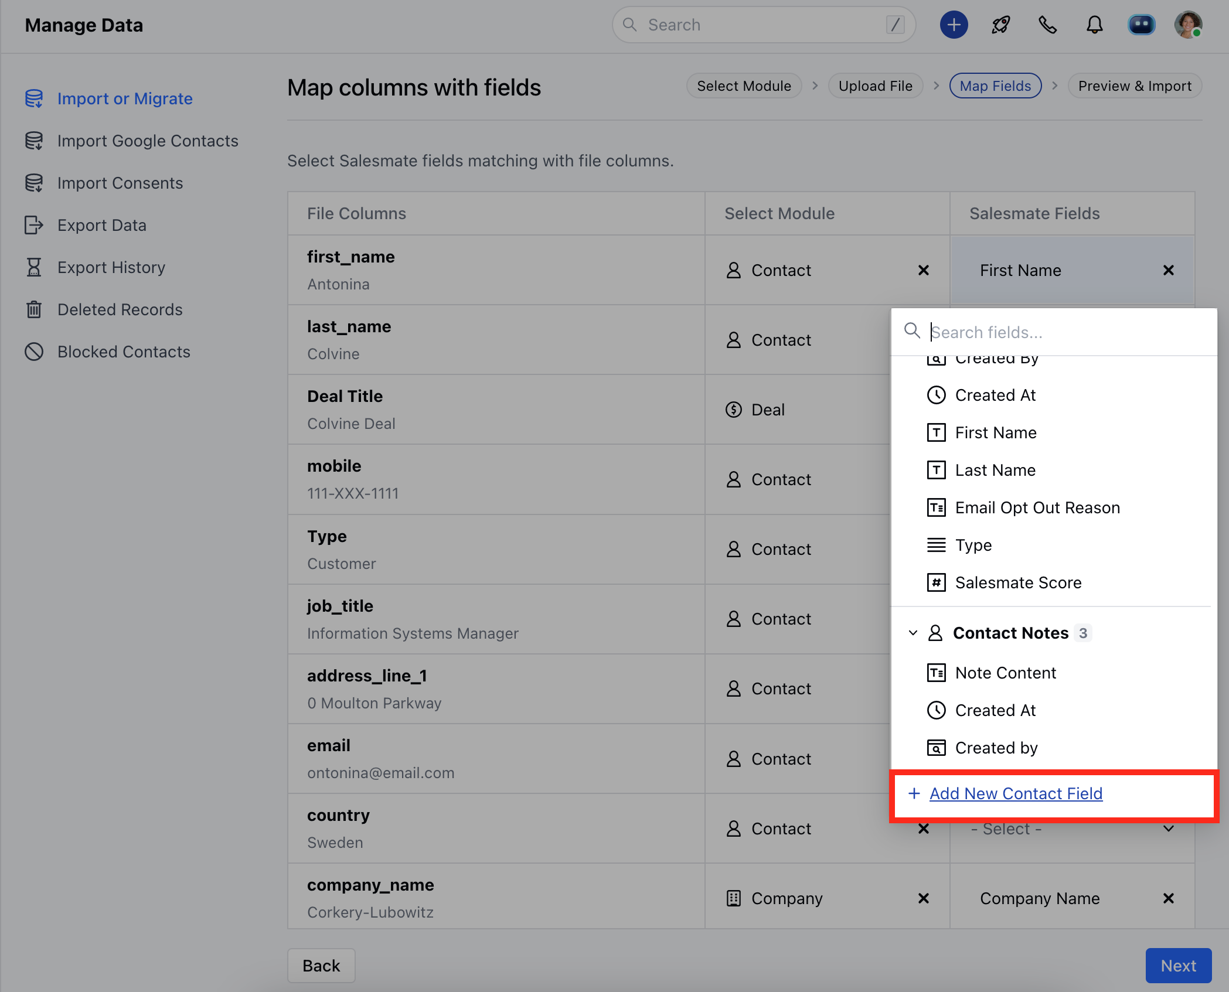
Task: Click the Export History hourglass icon
Action: pyautogui.click(x=33, y=267)
